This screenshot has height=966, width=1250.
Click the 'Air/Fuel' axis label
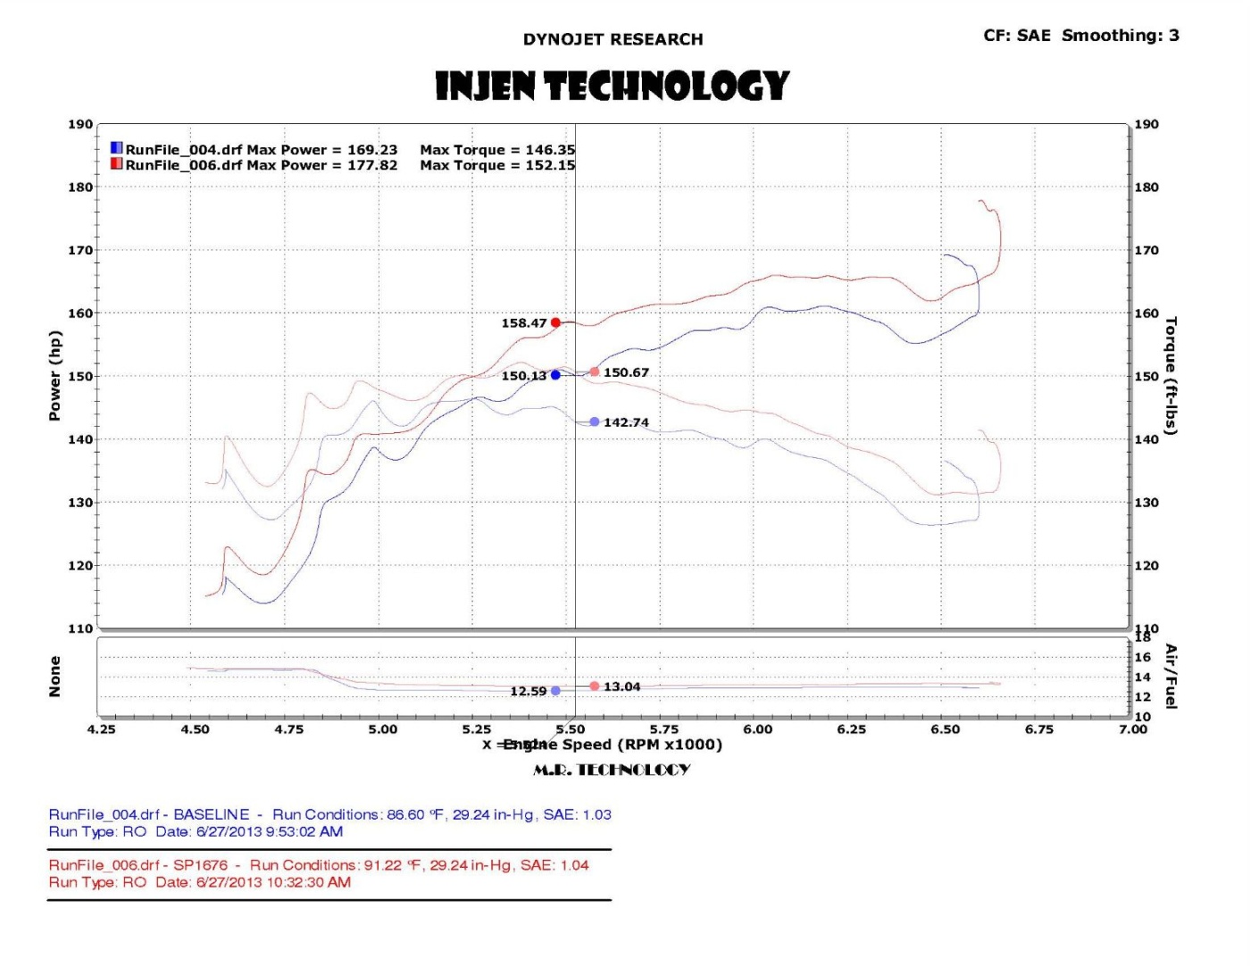coord(1171,677)
